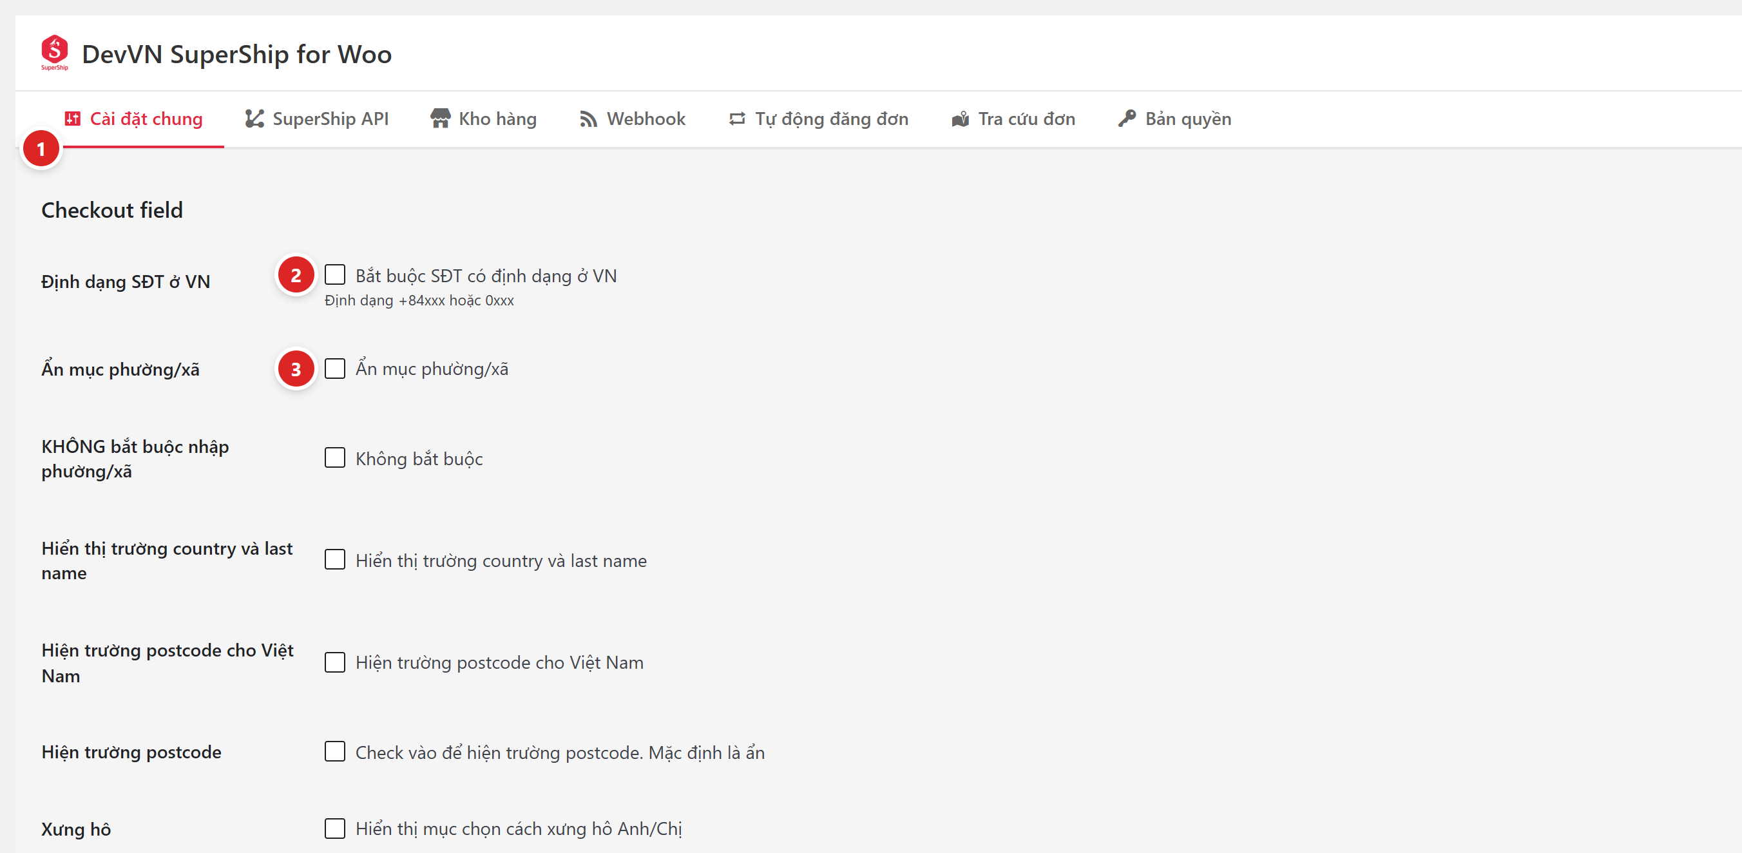Click the KHÔNG bắt buộc nhập phường/xã label
The height and width of the screenshot is (853, 1742).
(135, 459)
